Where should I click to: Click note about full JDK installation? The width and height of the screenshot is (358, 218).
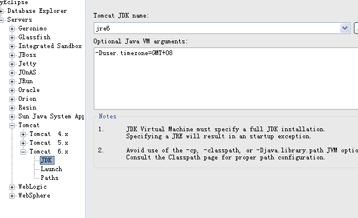[226, 133]
